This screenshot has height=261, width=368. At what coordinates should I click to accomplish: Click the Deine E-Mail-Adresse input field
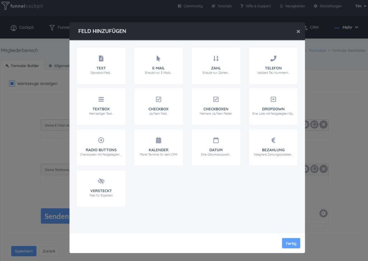(x=55, y=125)
